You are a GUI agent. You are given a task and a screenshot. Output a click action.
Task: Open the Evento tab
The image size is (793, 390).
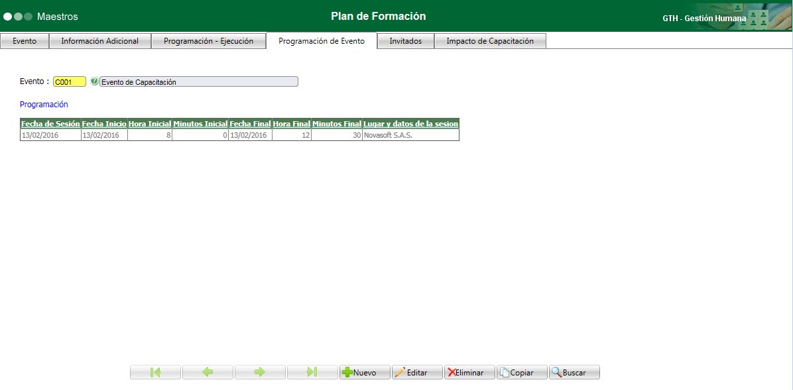click(x=25, y=41)
